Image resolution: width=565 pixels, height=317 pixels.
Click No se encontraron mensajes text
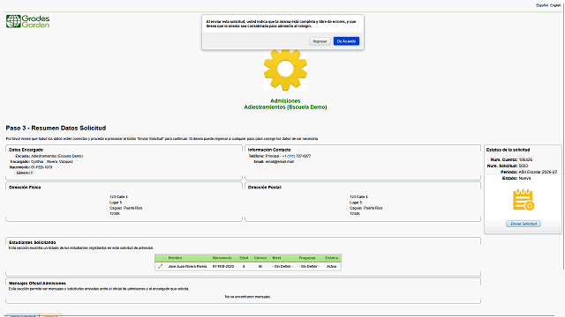(248, 297)
